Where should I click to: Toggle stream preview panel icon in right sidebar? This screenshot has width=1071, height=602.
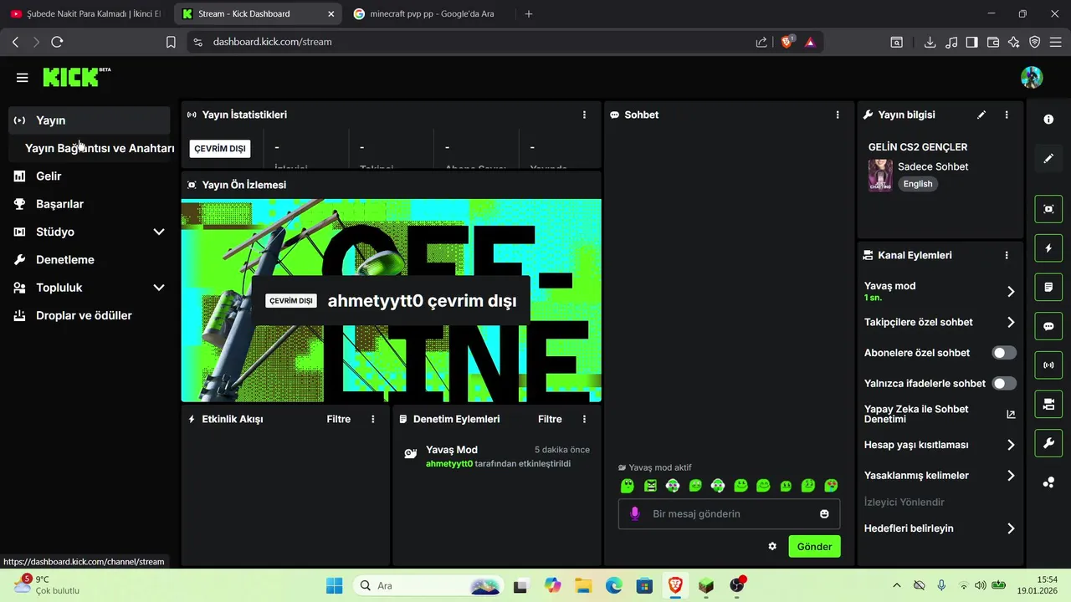[x=1048, y=209]
